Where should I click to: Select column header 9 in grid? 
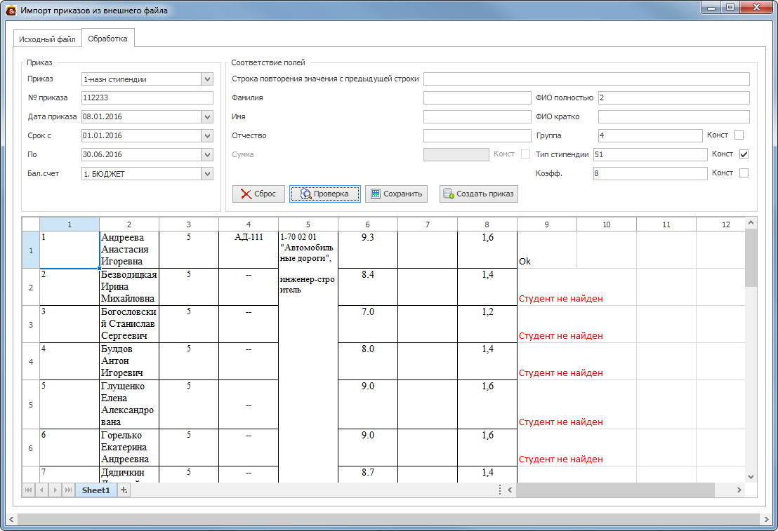click(547, 224)
